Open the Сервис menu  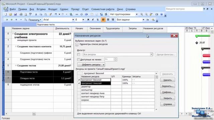64,9
